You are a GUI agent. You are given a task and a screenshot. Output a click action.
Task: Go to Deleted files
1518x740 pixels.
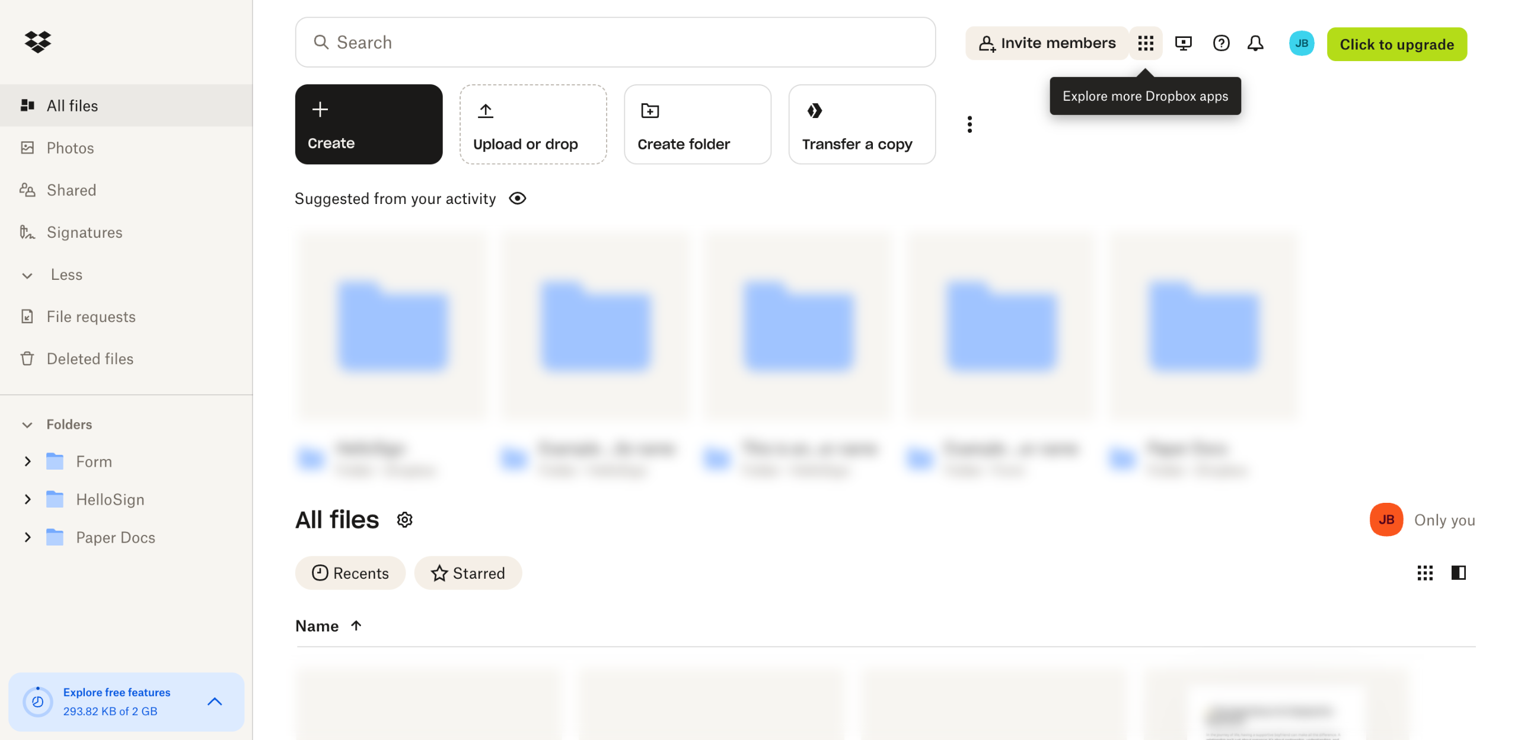click(x=90, y=359)
